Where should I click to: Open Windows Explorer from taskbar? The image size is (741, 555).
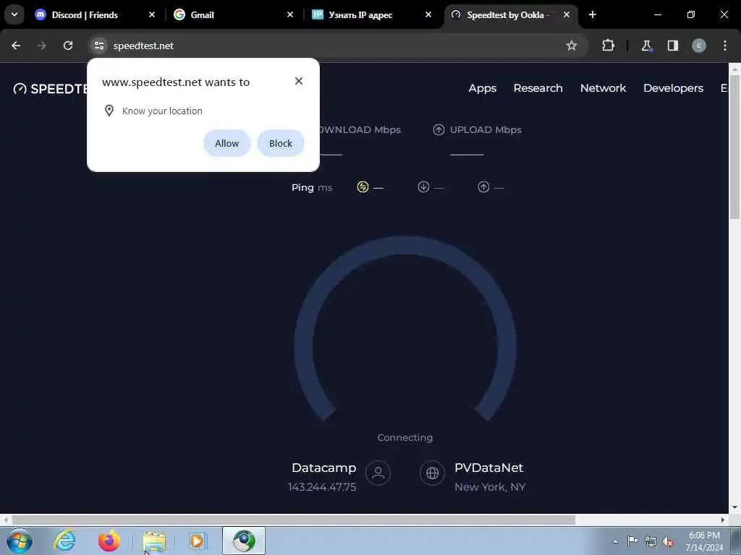coord(154,541)
